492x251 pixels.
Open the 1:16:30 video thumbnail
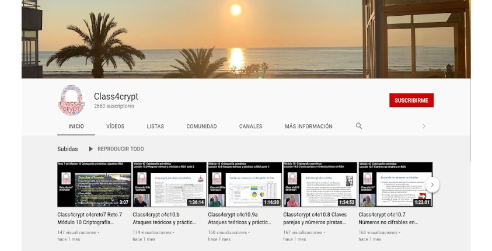pyautogui.click(x=245, y=184)
